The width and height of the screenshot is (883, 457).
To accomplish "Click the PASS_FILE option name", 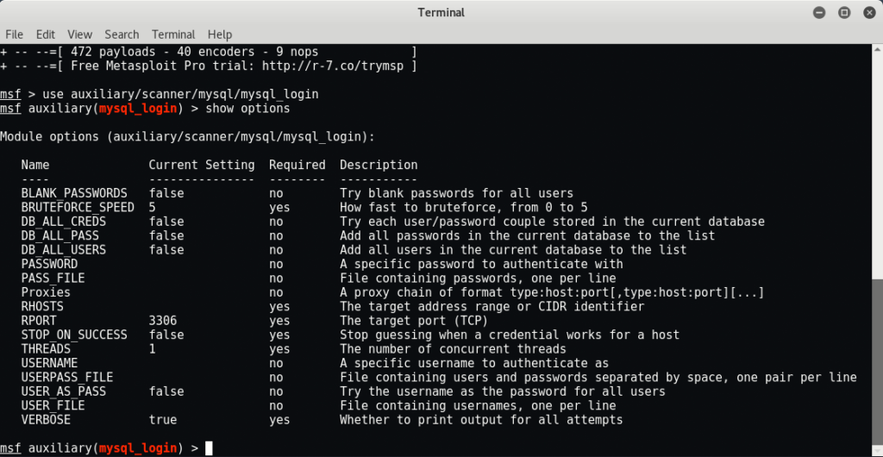I will pos(53,278).
